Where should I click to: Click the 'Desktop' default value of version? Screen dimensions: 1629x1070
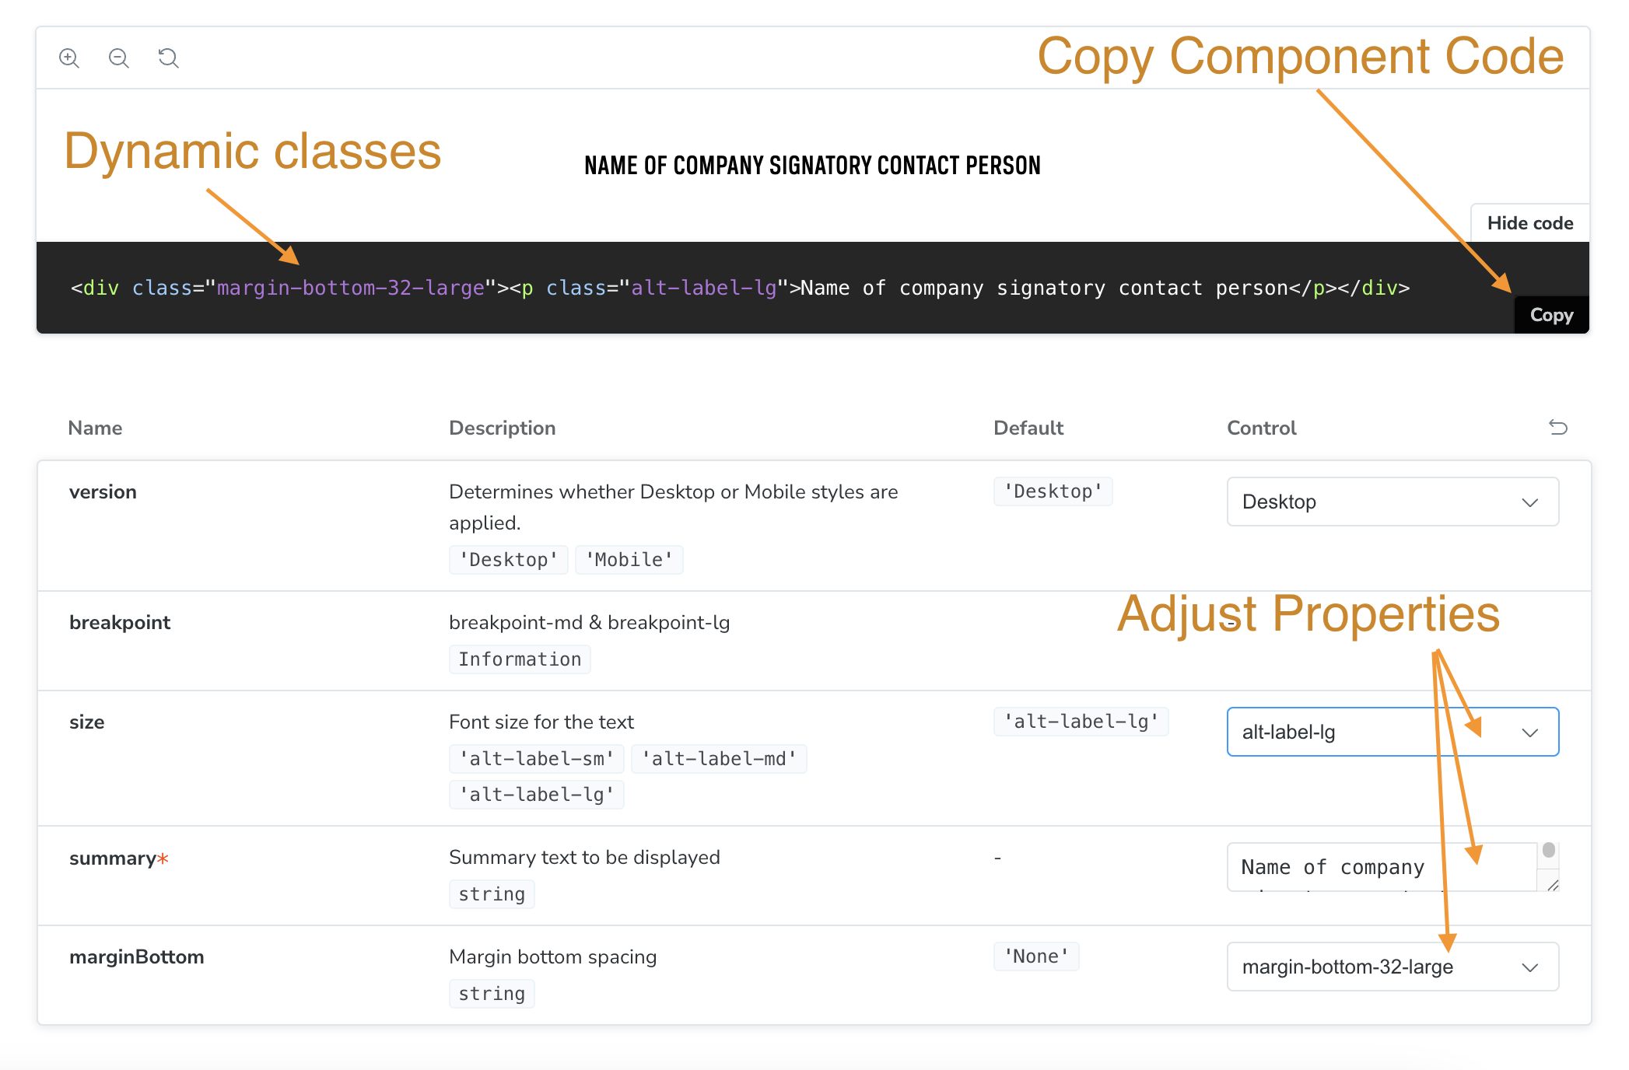pos(1053,491)
